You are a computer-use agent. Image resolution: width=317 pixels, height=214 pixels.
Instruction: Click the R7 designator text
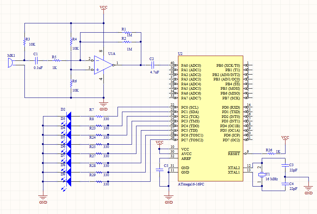click(92, 109)
